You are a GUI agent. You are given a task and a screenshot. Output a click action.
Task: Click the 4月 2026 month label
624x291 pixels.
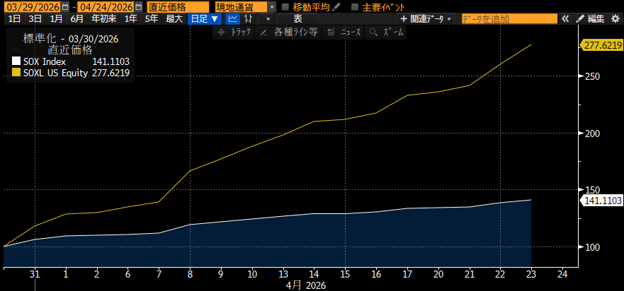click(x=306, y=285)
